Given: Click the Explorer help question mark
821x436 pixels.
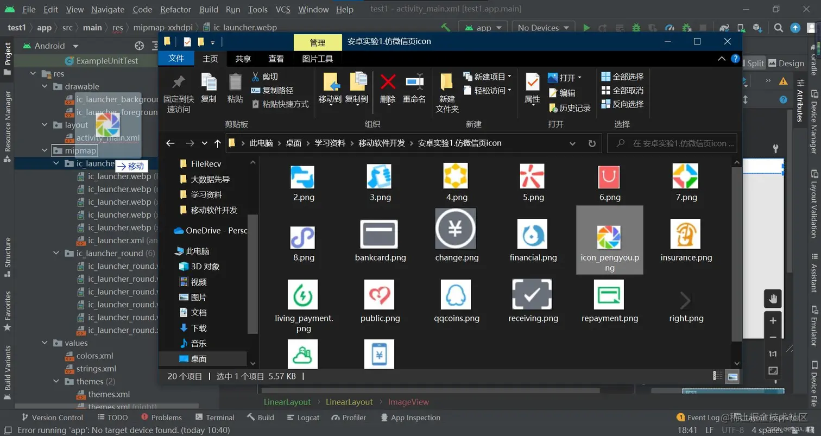Looking at the screenshot, I should point(735,59).
